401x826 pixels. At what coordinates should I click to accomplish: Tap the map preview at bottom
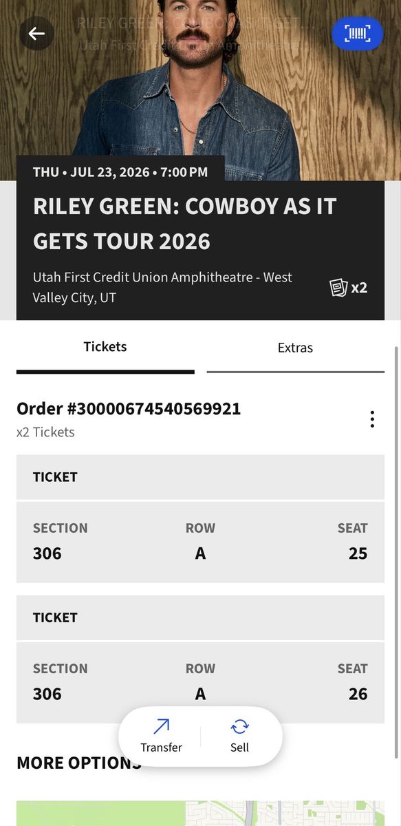pos(200,813)
